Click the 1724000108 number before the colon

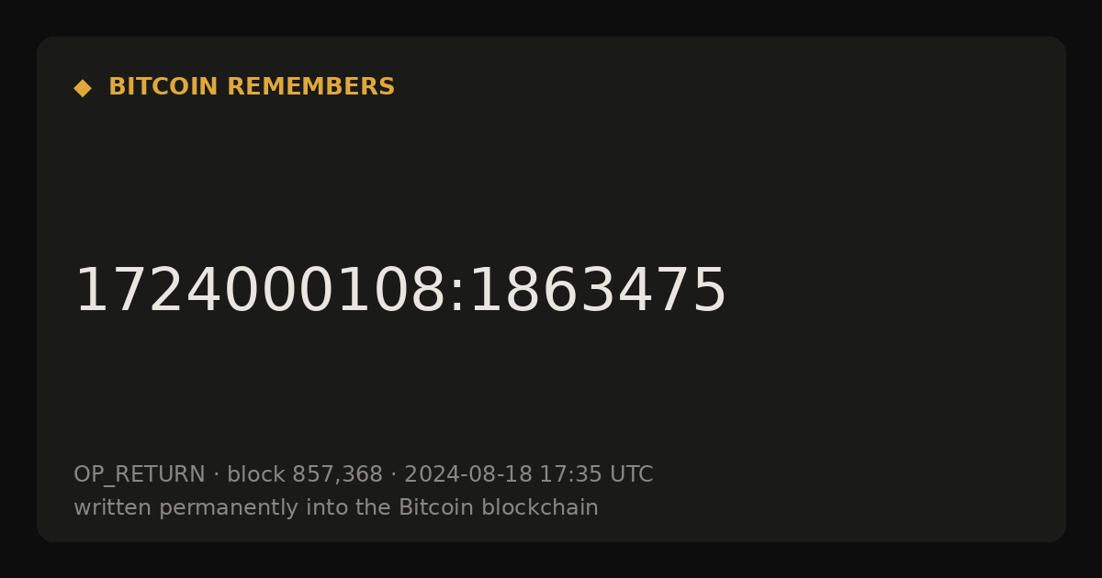[x=257, y=292]
